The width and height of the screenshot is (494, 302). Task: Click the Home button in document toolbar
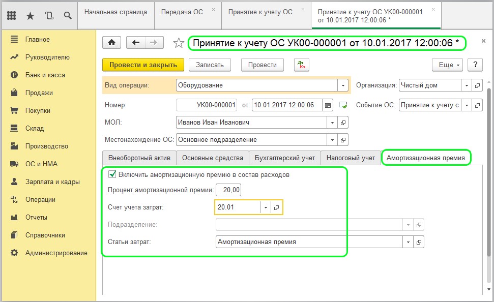tap(112, 43)
